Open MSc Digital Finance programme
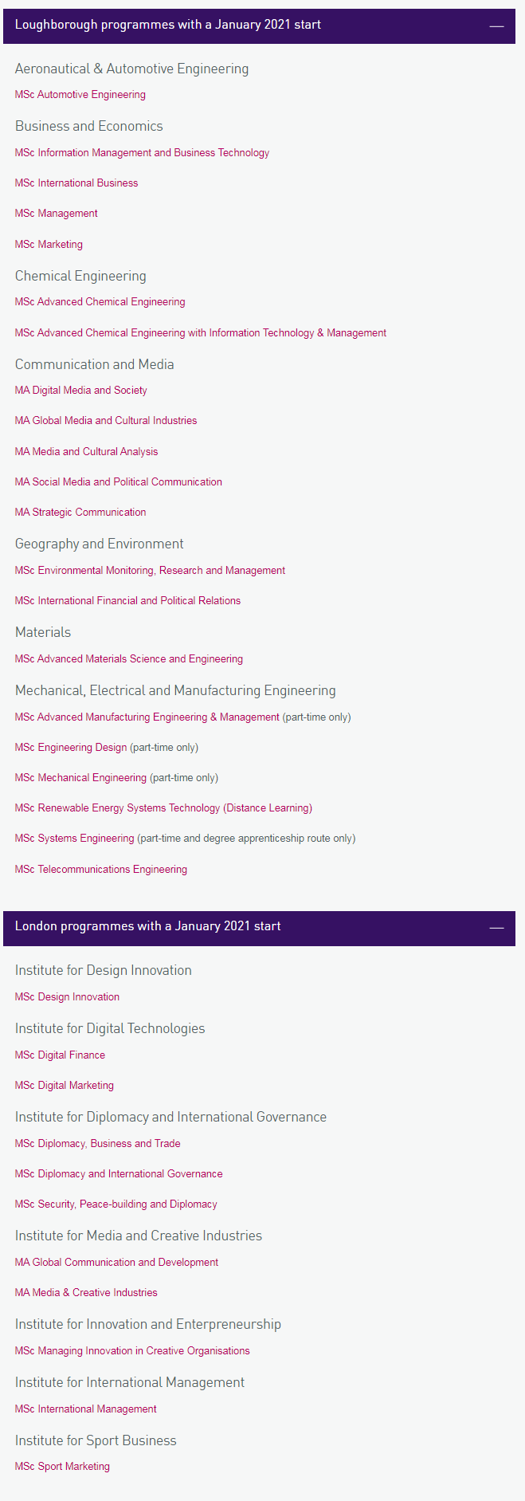525x1501 pixels. (60, 1055)
